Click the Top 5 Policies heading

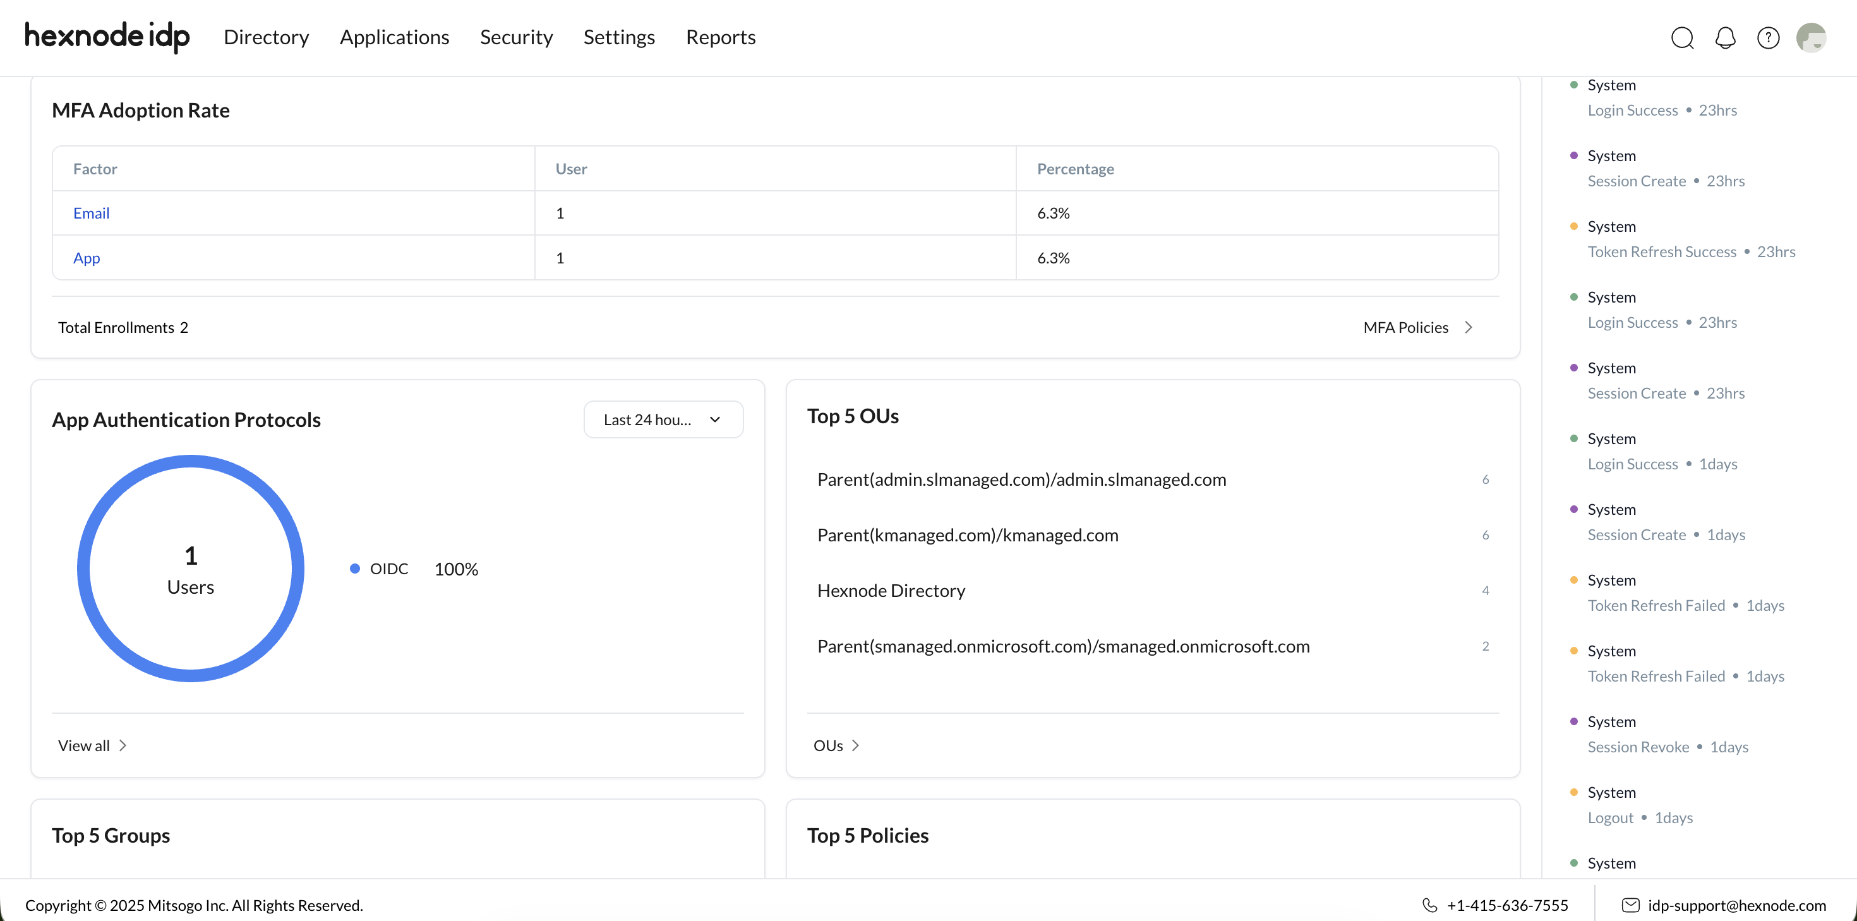click(867, 835)
